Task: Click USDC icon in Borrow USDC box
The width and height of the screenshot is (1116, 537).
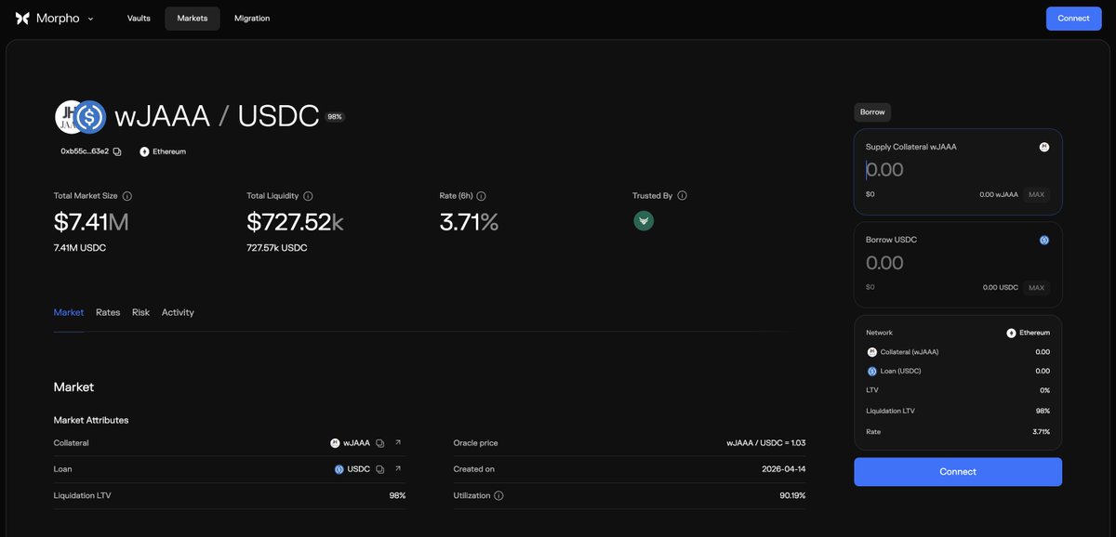Action: tap(1044, 240)
